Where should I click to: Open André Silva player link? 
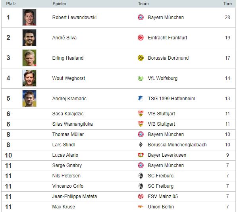point(64,37)
